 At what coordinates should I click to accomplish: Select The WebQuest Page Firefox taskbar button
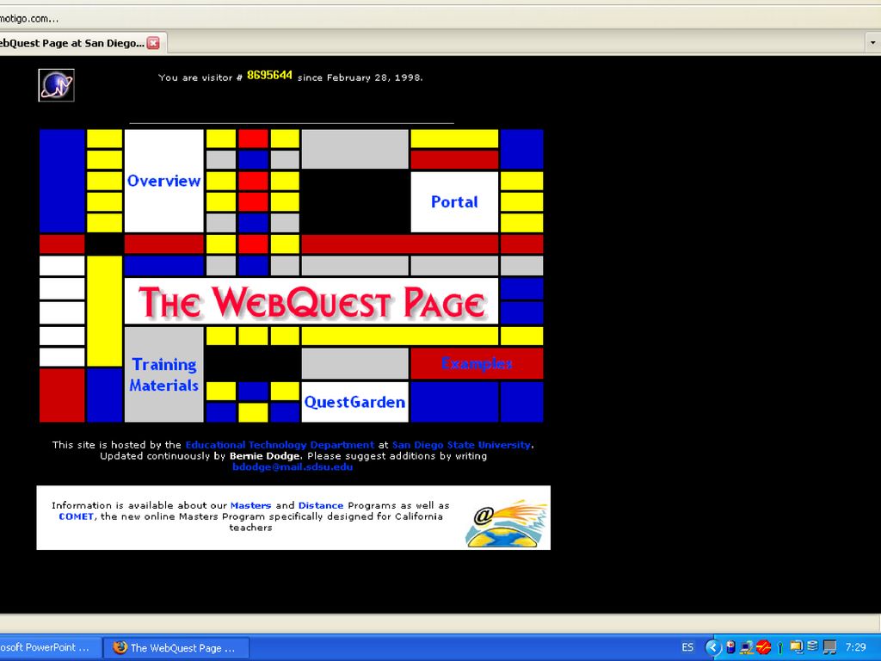coord(176,647)
